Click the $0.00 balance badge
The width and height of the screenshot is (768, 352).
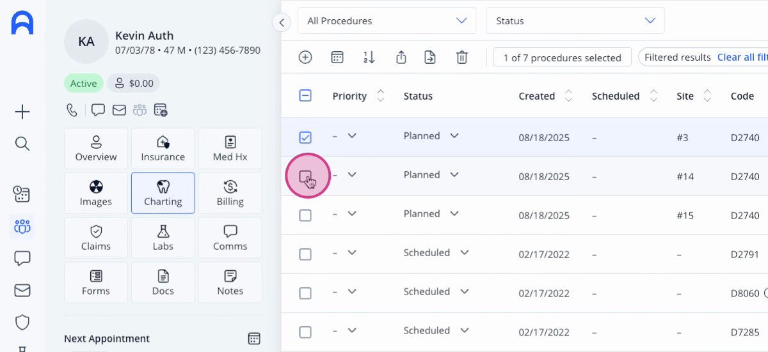(133, 83)
